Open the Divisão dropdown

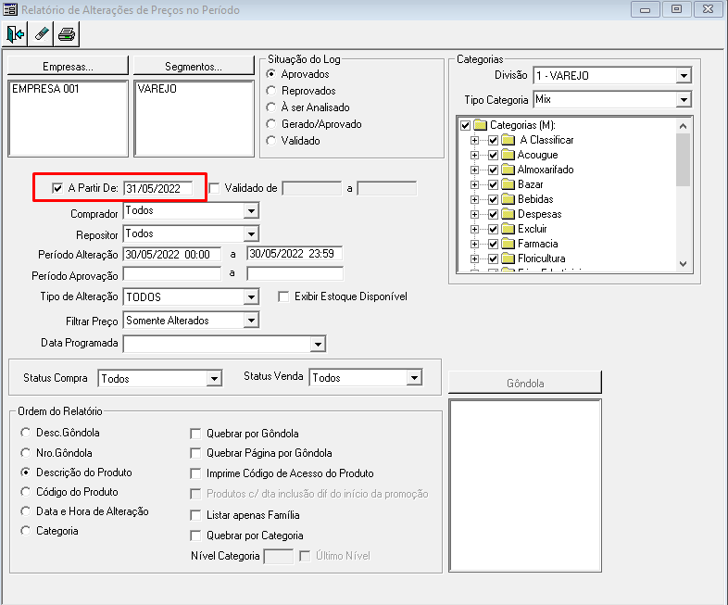(x=684, y=75)
